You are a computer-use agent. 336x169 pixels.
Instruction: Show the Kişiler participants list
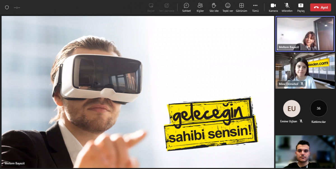click(x=200, y=7)
